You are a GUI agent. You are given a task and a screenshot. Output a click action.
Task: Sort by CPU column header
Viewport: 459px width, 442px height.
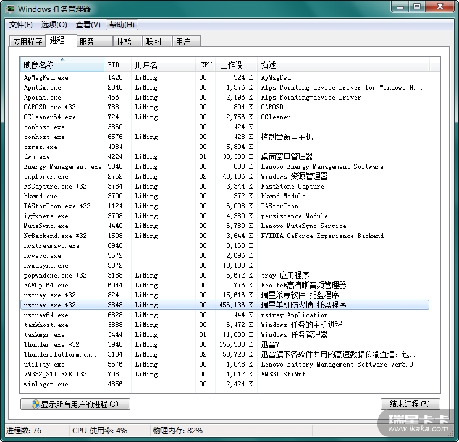(x=206, y=65)
